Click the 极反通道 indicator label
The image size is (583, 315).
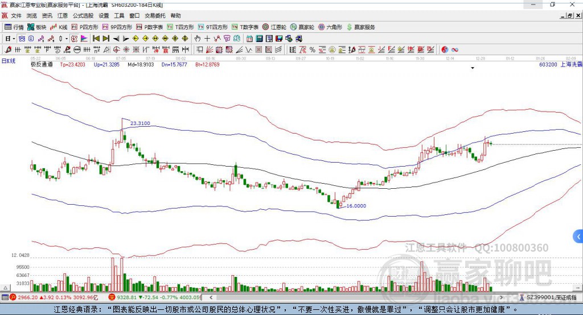pos(42,64)
